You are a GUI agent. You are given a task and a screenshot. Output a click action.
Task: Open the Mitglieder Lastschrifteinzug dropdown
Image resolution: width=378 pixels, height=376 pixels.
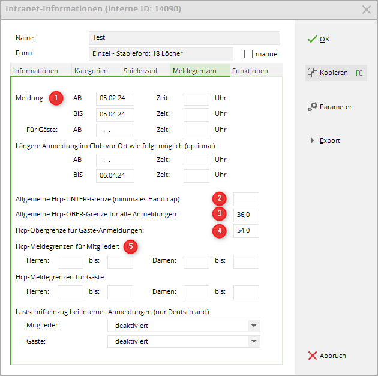tap(254, 326)
